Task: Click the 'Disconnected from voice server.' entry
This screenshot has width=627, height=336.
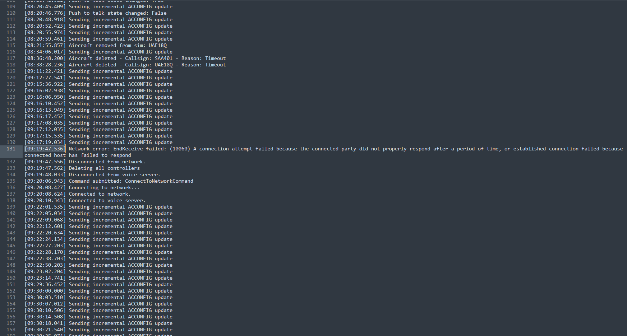Action: pyautogui.click(x=114, y=174)
